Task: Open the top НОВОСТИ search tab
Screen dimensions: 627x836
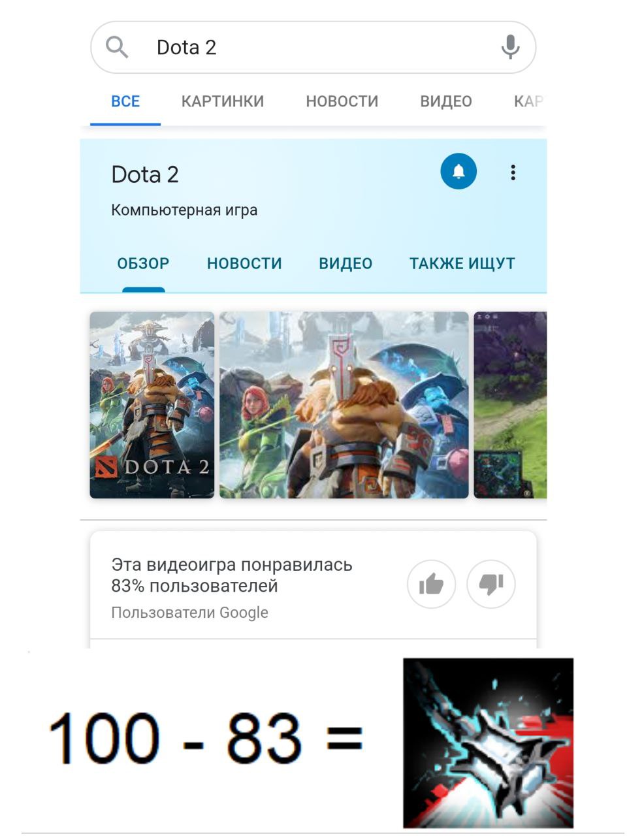Action: point(342,101)
